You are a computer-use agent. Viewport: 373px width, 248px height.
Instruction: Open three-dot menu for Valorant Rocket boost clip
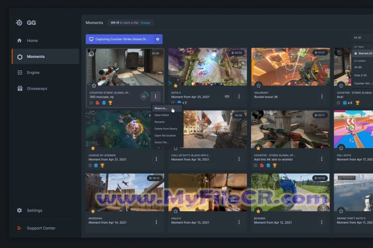click(322, 96)
